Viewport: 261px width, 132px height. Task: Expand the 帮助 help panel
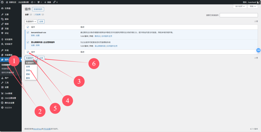point(252,6)
